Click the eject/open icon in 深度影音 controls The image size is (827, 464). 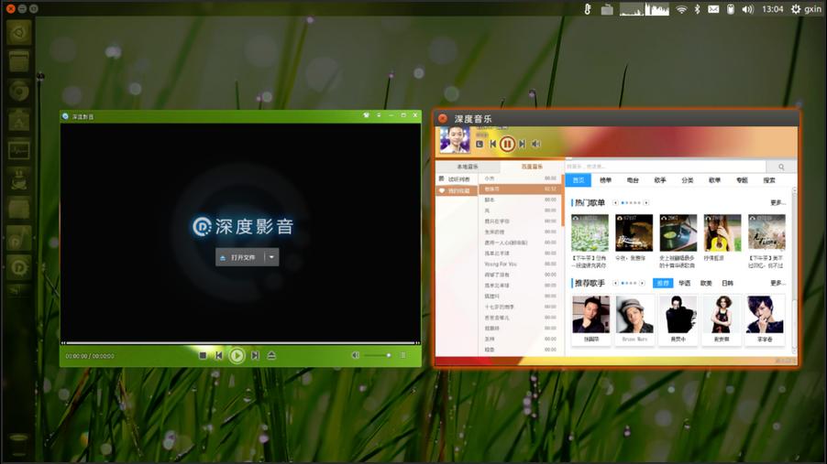(271, 355)
